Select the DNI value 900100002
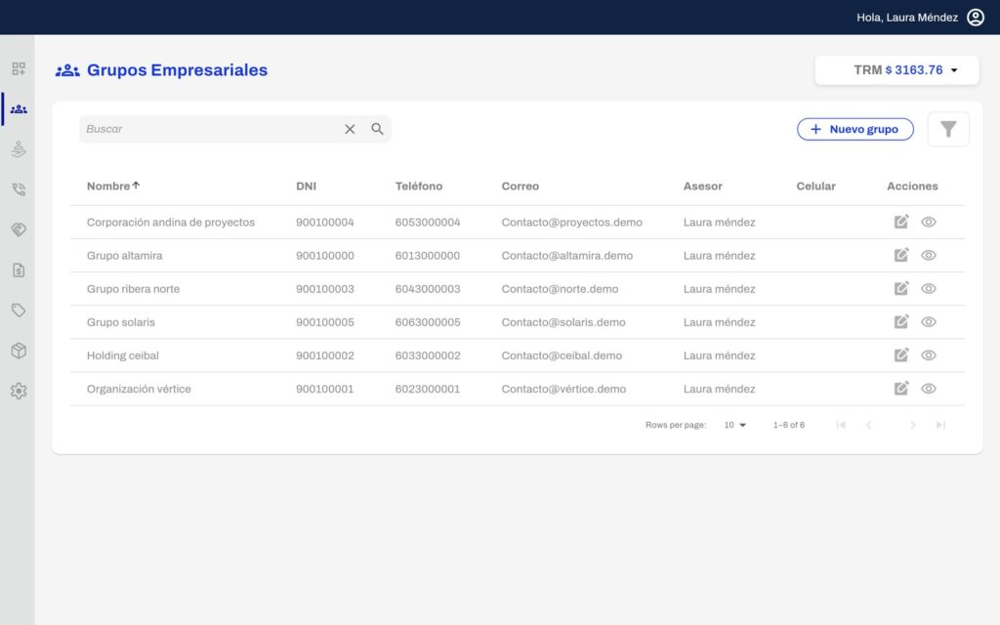This screenshot has width=1000, height=625. [324, 355]
